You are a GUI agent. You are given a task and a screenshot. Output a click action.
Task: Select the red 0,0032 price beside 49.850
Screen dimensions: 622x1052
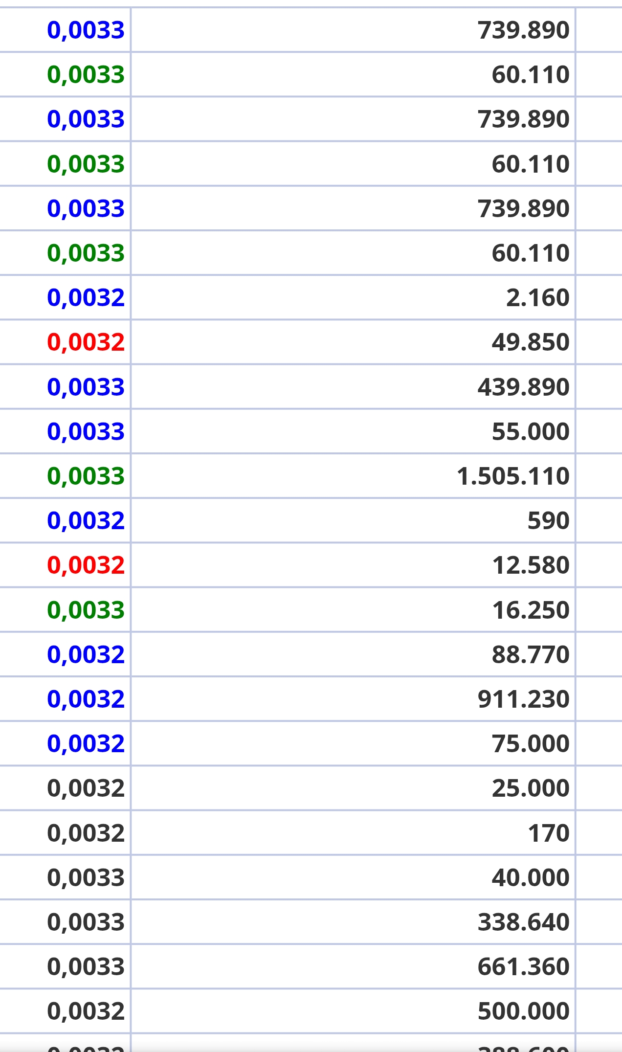coord(86,342)
